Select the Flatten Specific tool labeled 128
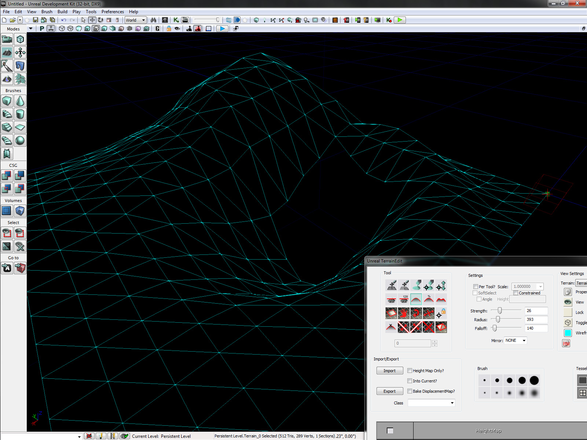The image size is (587, 440). point(404,299)
